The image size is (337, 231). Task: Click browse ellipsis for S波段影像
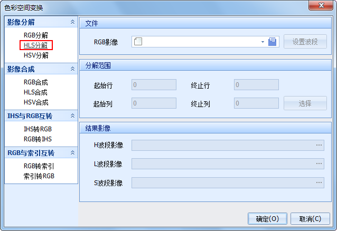[x=319, y=183]
